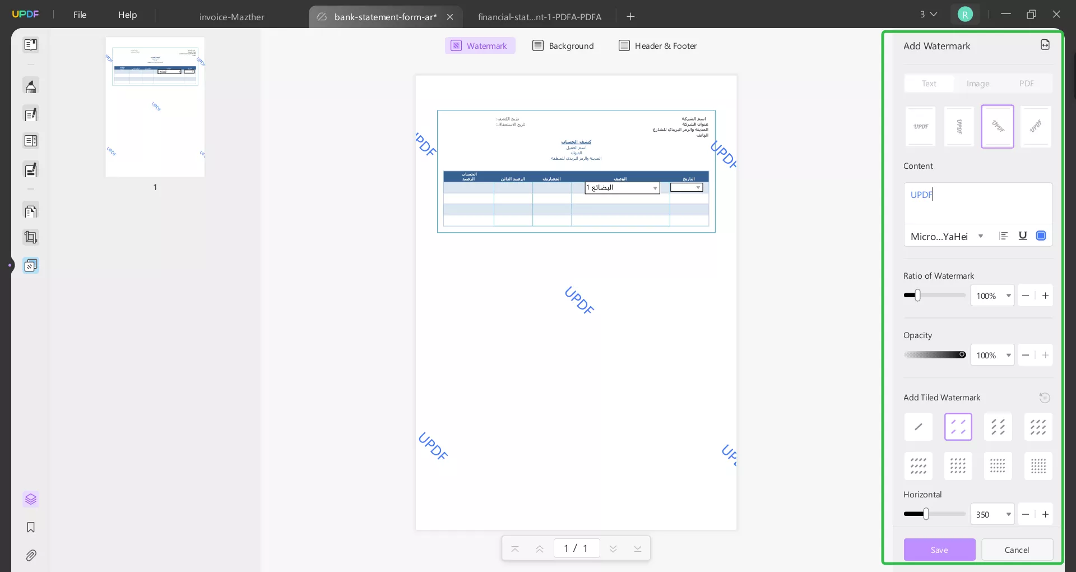Open the File menu
The image size is (1076, 572).
(80, 15)
